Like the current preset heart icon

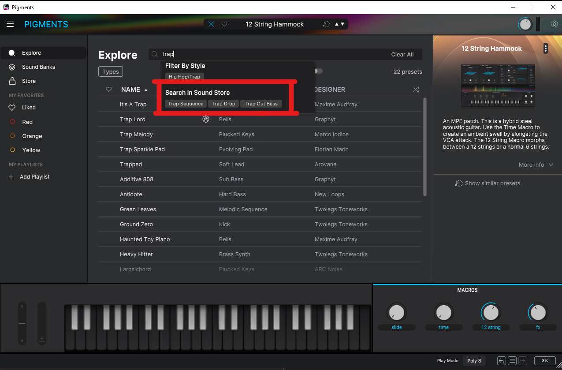tap(224, 24)
